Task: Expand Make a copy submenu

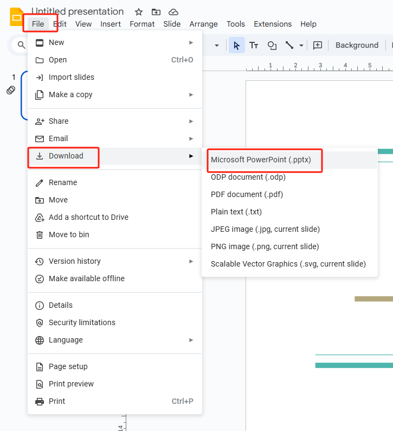Action: [115, 94]
